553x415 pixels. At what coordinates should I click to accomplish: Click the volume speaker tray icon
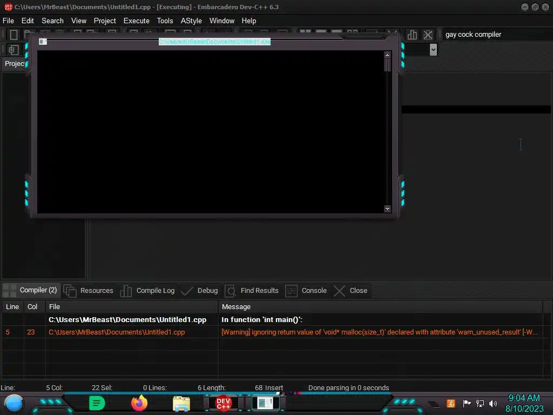coord(493,403)
